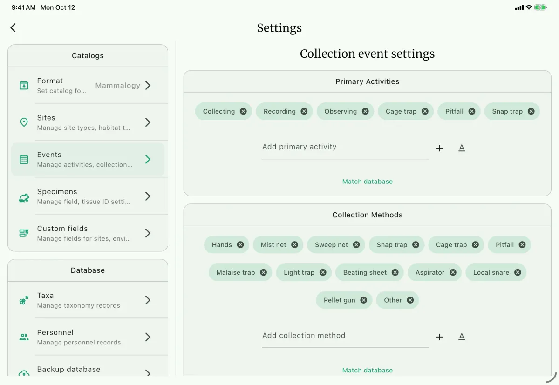Open Personnel records chevron

pyautogui.click(x=148, y=337)
